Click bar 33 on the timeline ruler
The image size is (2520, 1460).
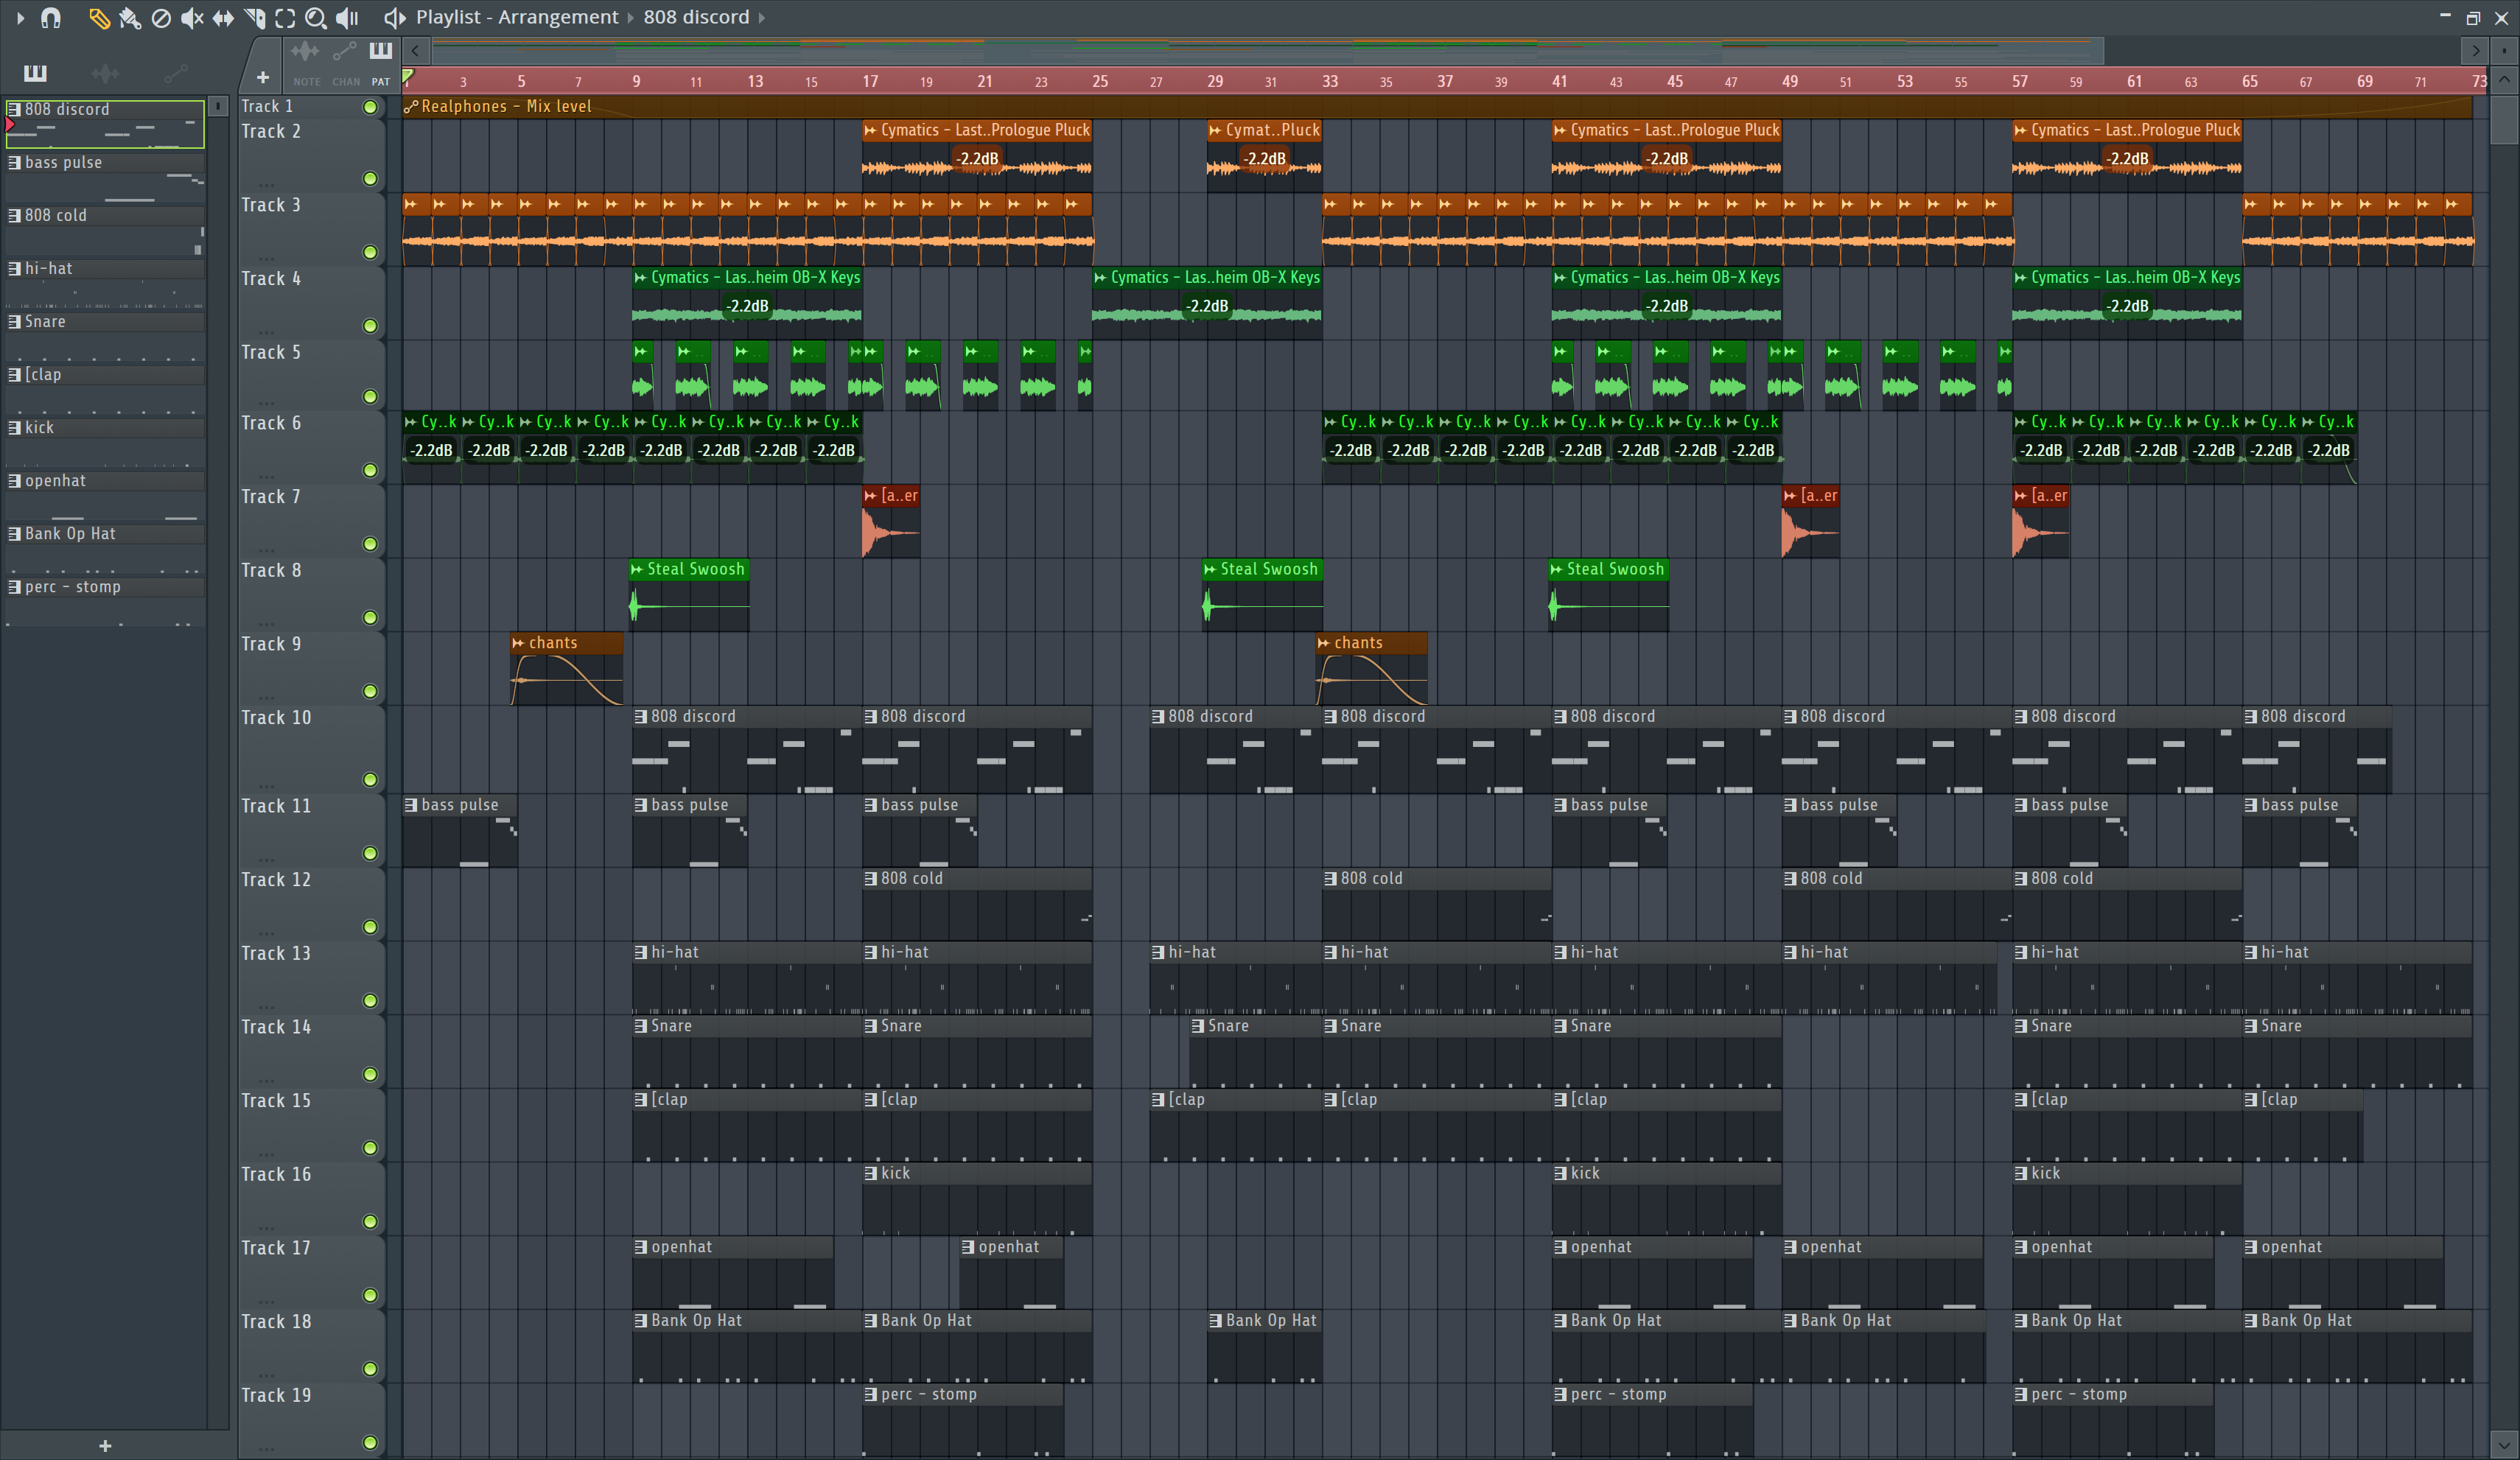[1330, 81]
